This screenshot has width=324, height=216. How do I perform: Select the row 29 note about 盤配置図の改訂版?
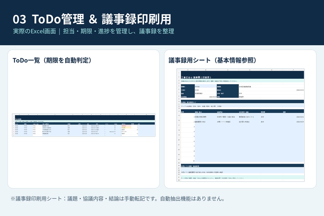point(242,172)
